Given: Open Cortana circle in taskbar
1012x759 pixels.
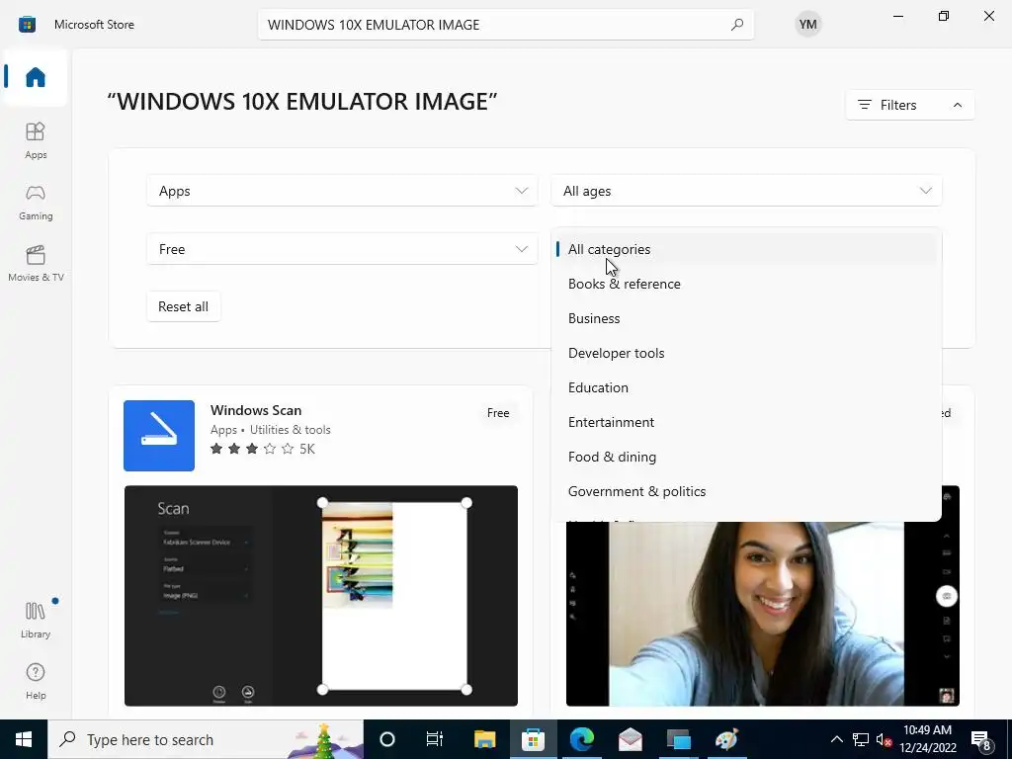Looking at the screenshot, I should 387,739.
